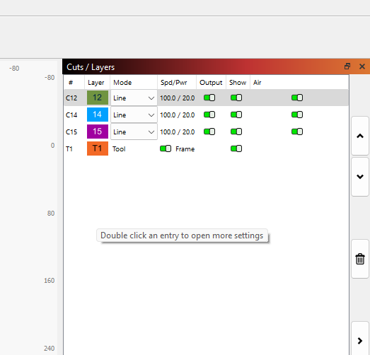Undock the Cuts / Layers panel
The width and height of the screenshot is (370, 355).
[347, 66]
